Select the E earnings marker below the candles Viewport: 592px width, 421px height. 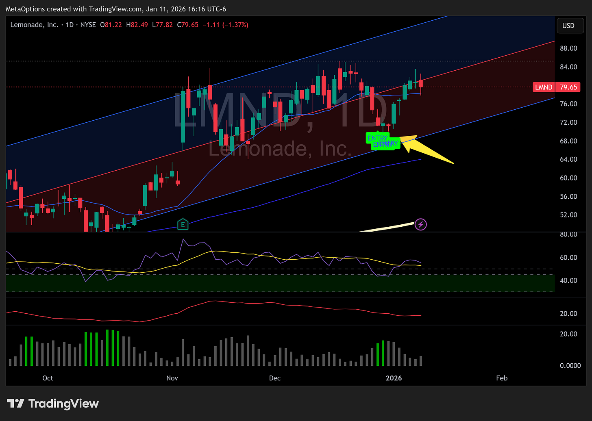(183, 224)
